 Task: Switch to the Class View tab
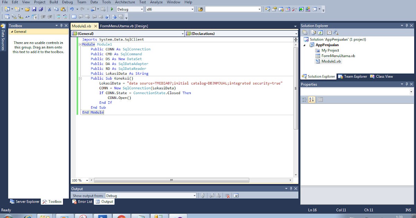(x=382, y=76)
